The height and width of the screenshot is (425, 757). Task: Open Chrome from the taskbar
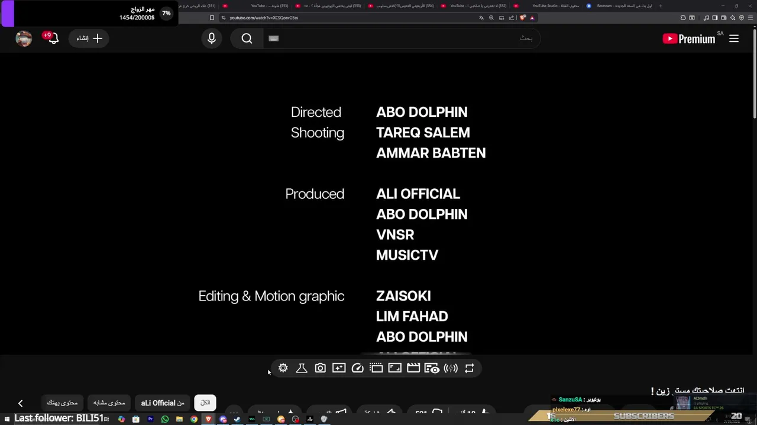[194, 419]
